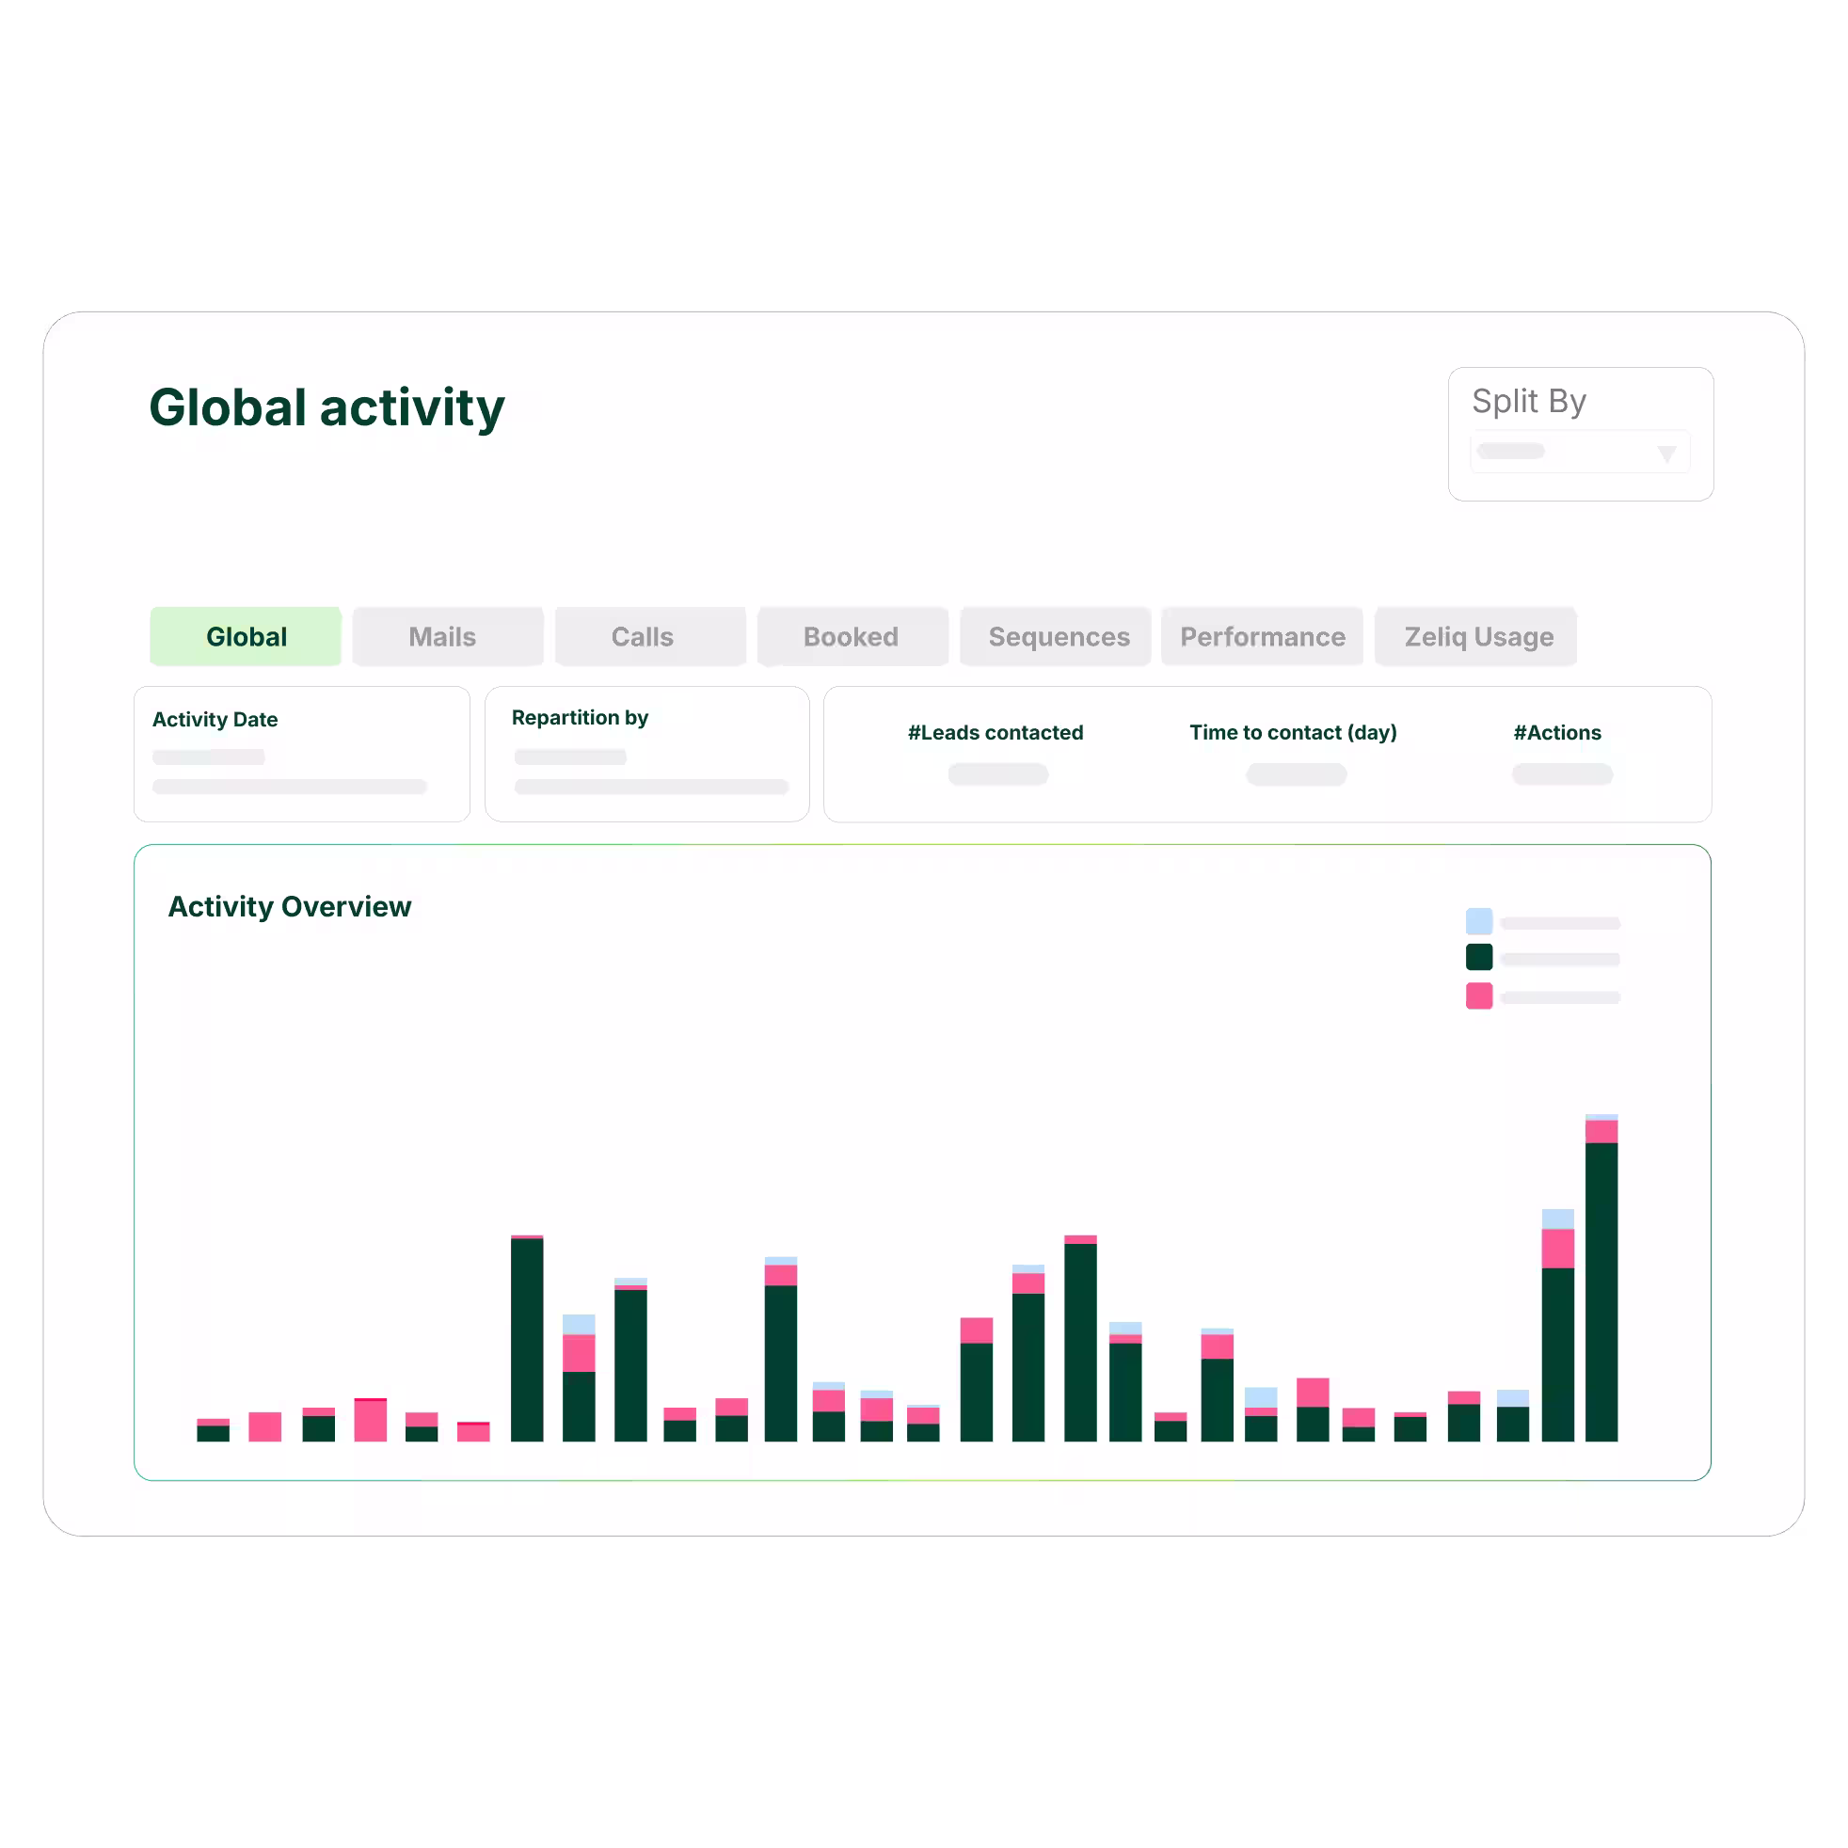Go to the Booked tab
The height and width of the screenshot is (1848, 1848).
852,637
